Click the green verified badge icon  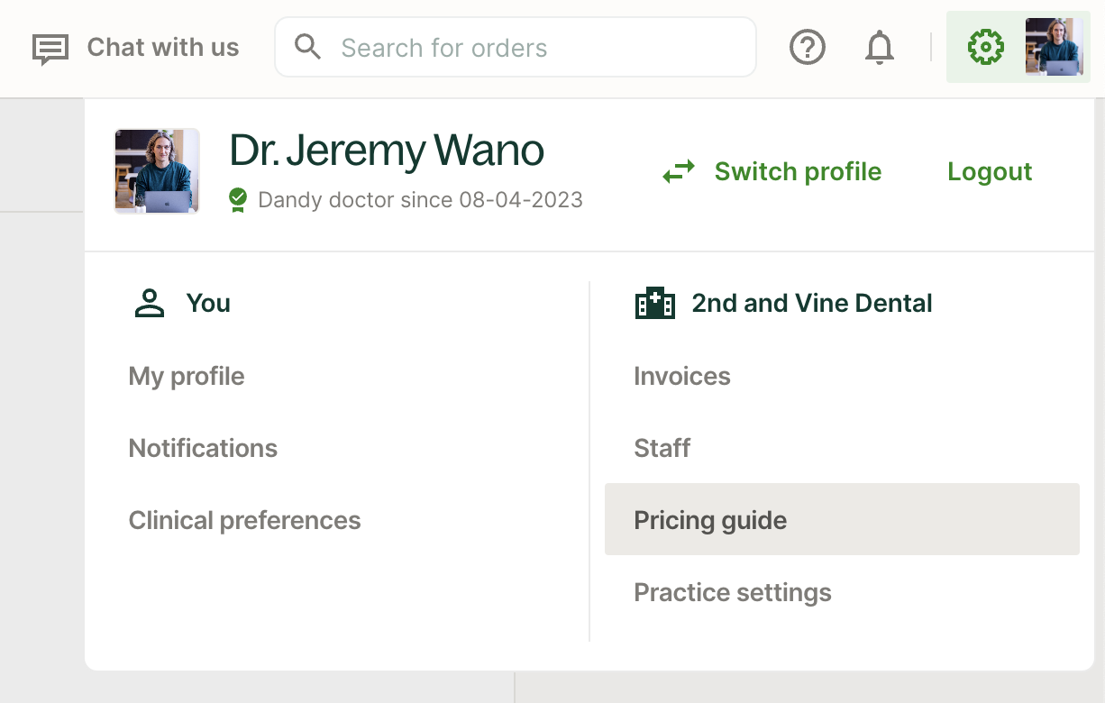click(238, 199)
